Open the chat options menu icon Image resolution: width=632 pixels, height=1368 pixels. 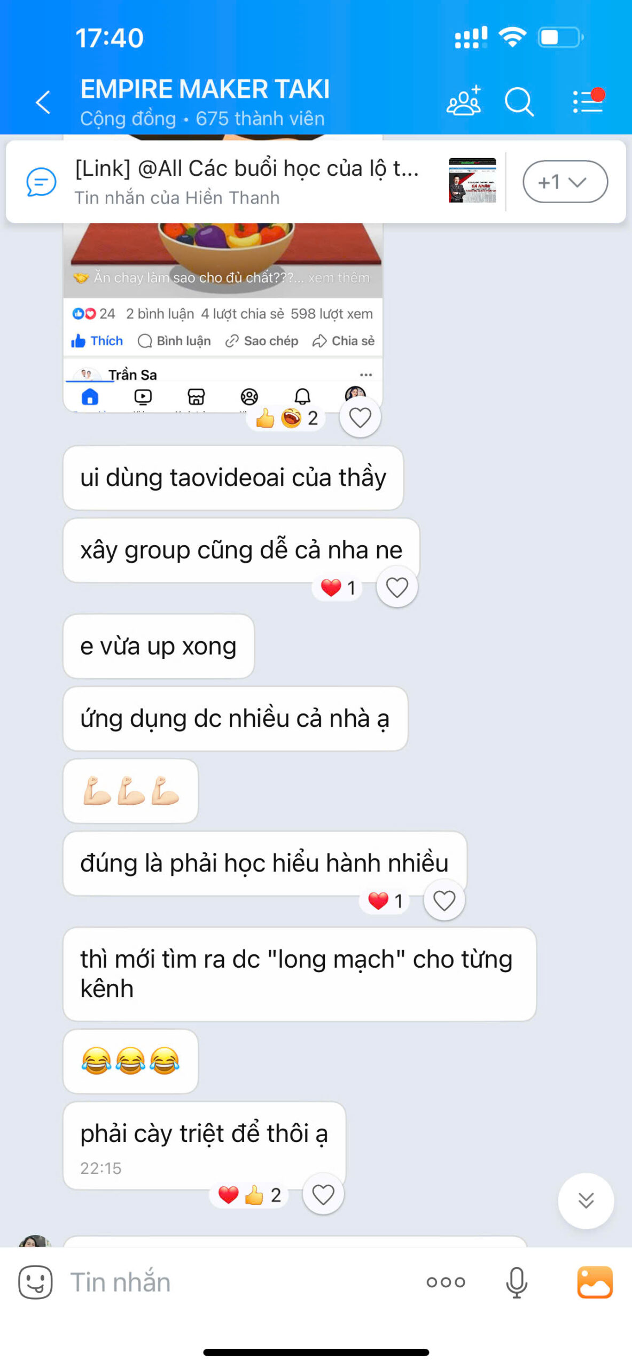[x=588, y=100]
